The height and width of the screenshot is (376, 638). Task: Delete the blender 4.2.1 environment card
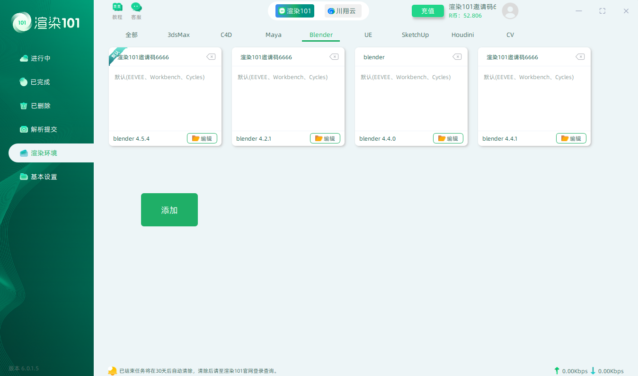[x=334, y=57]
